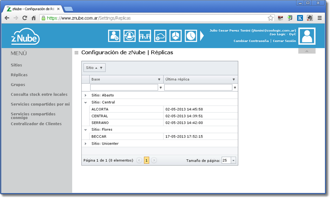This screenshot has width=330, height=198.
Task: Click the 3D cube icon in header
Action: [175, 36]
